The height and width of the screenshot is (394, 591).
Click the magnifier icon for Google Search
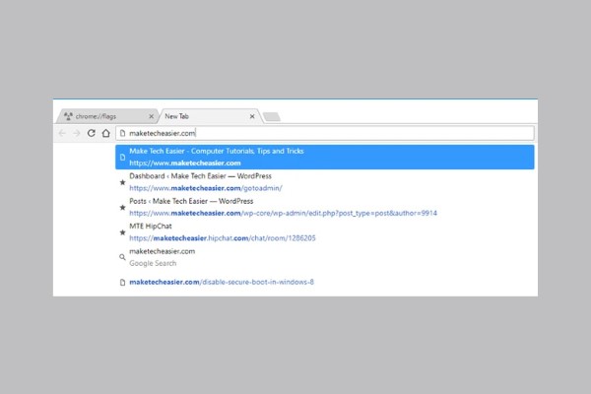click(122, 257)
